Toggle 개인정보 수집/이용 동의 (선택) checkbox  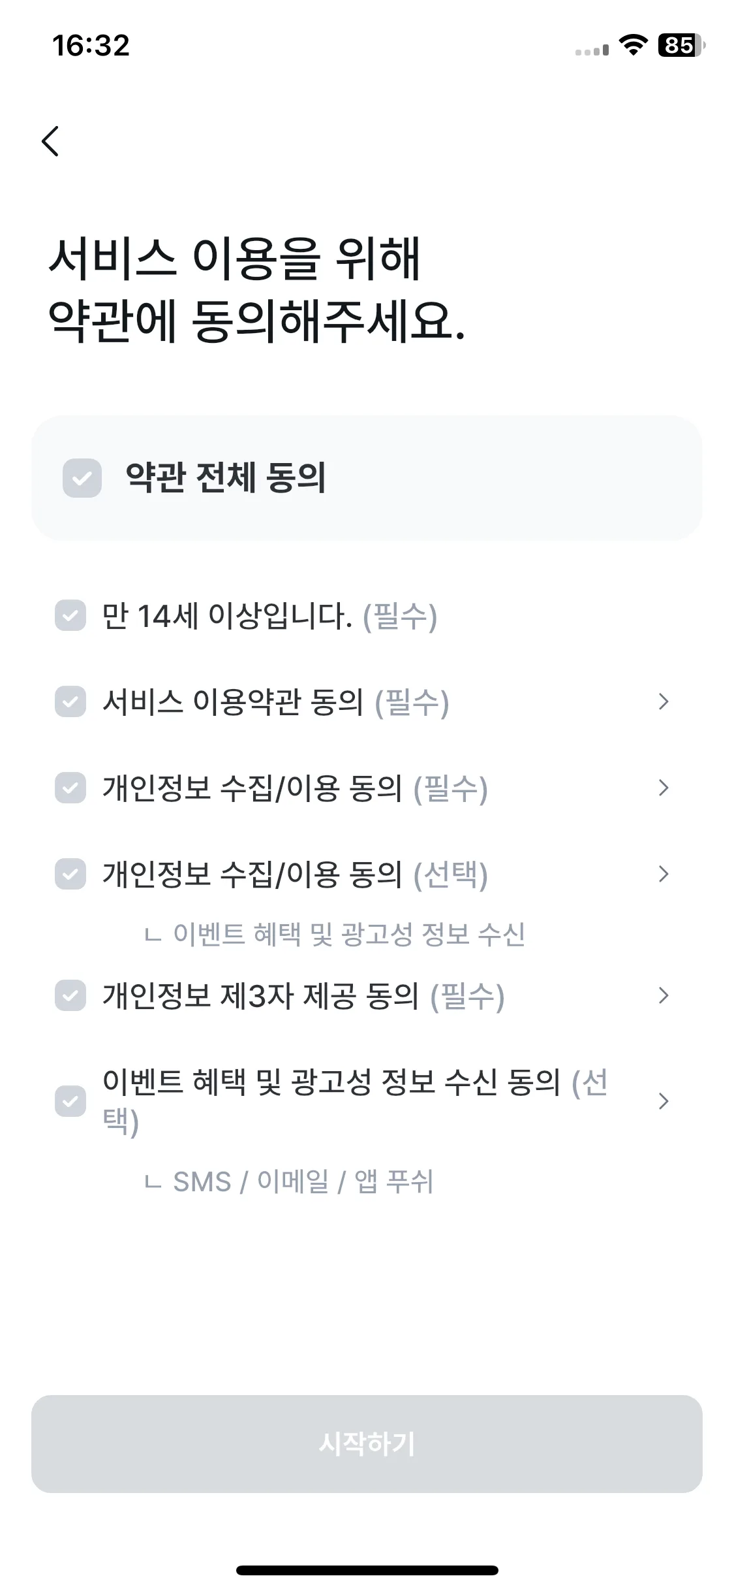(x=70, y=874)
